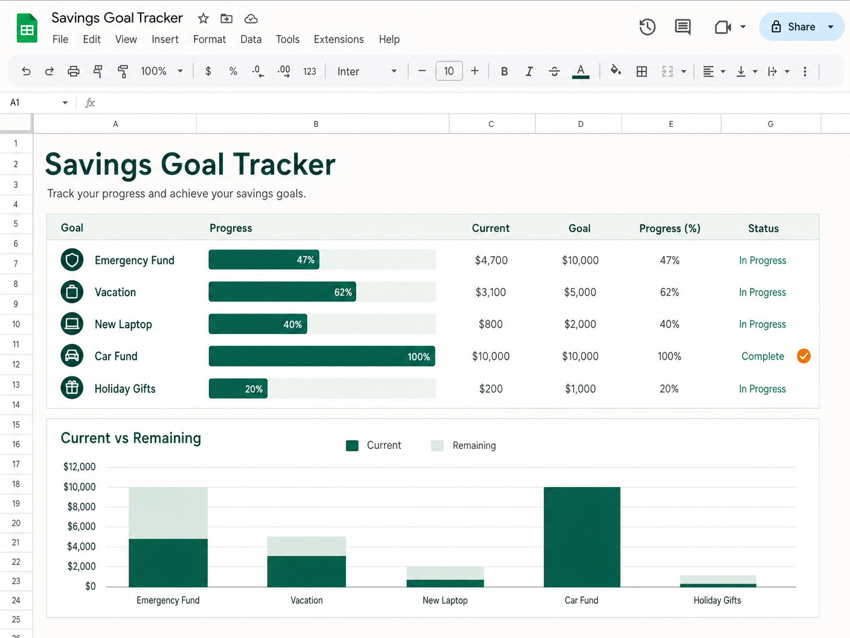This screenshot has height=638, width=850.
Task: Click the orange Complete checkmark
Action: coord(804,356)
